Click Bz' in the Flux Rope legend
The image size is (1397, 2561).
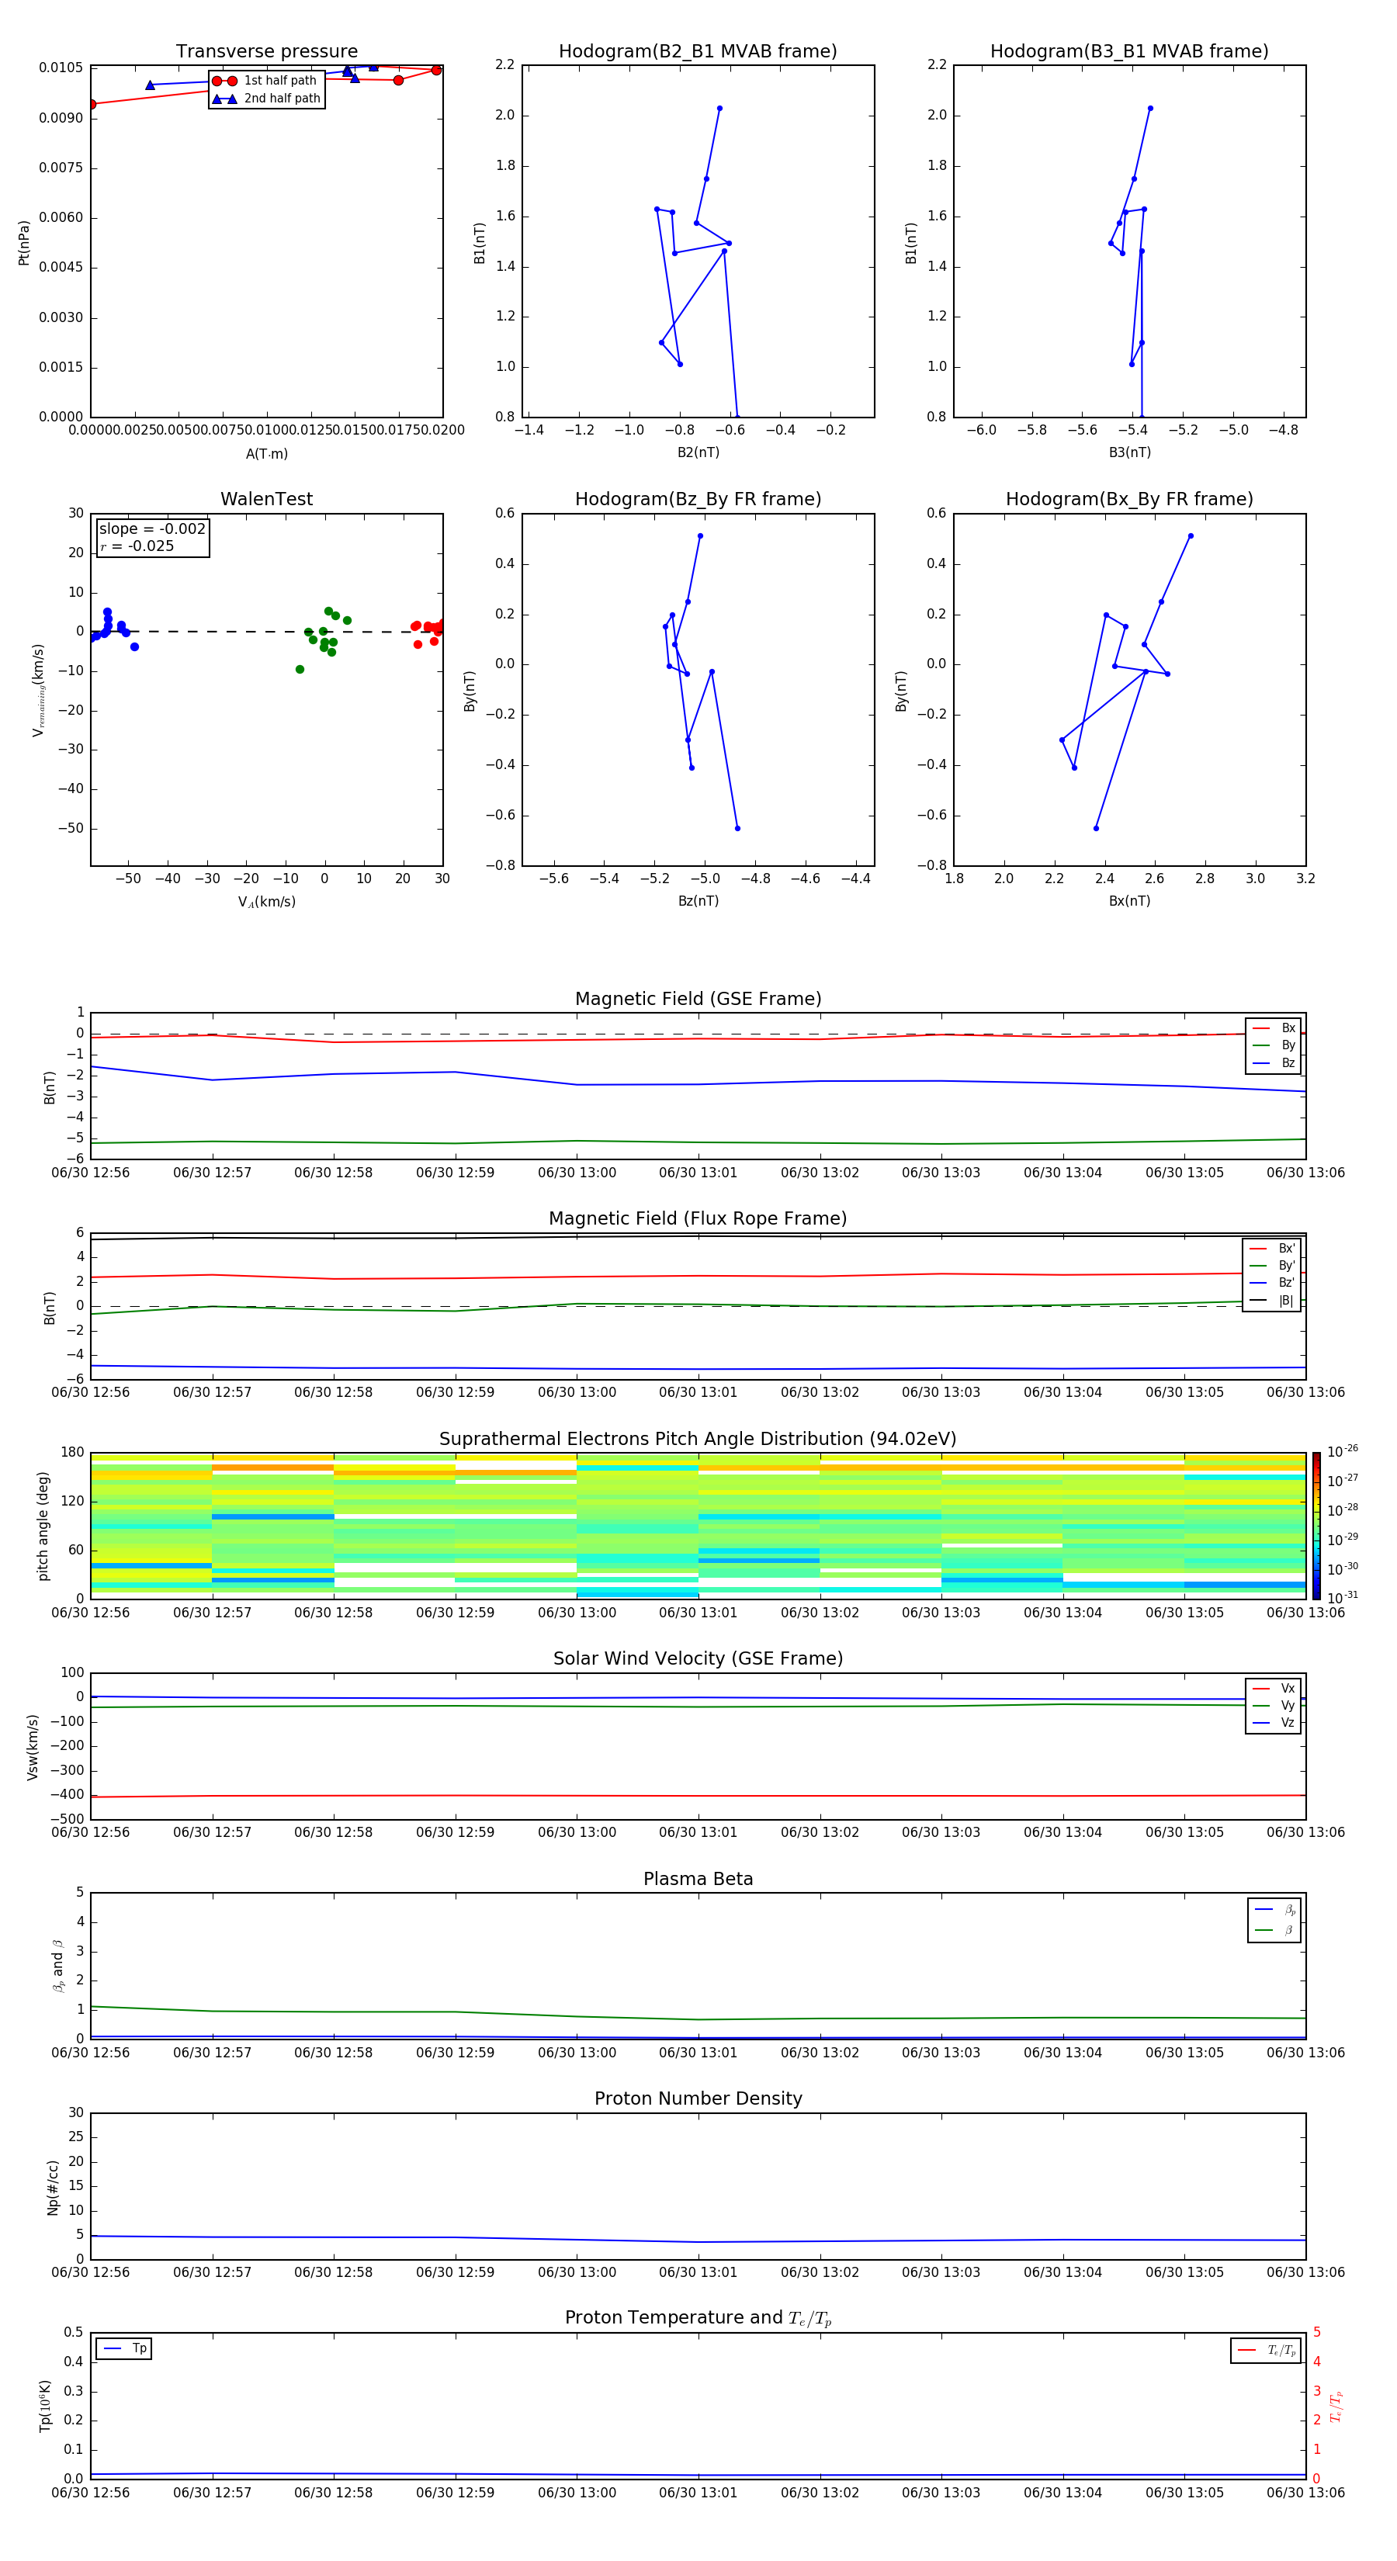(1272, 1284)
